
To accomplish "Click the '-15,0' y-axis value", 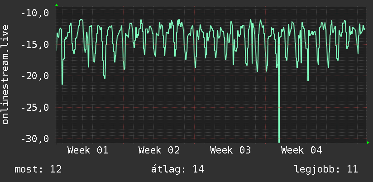I will (35, 44).
